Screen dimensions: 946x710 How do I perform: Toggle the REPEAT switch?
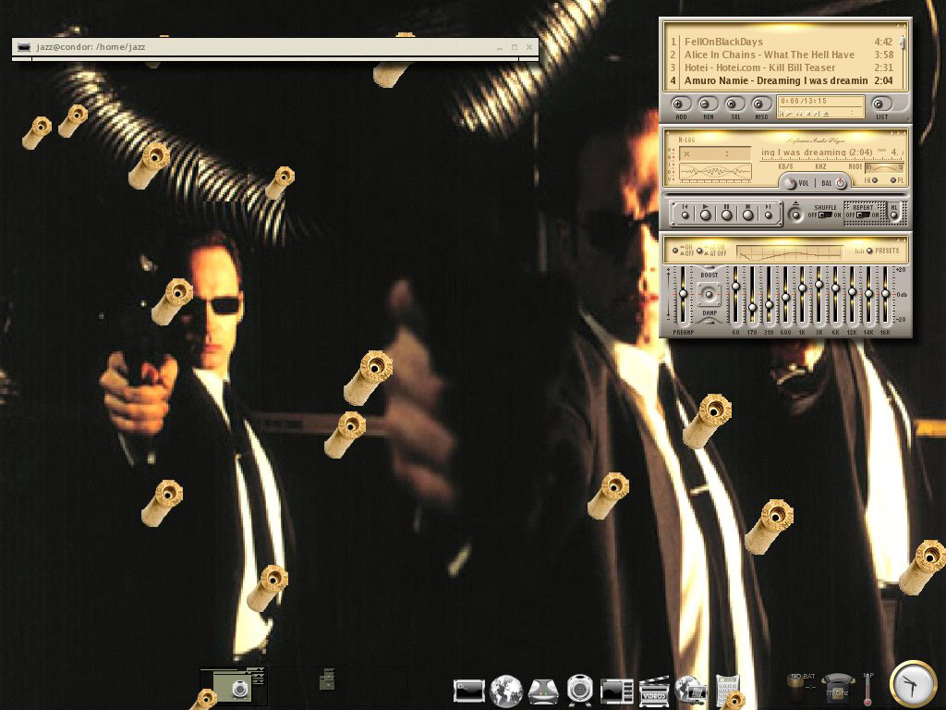(x=864, y=214)
